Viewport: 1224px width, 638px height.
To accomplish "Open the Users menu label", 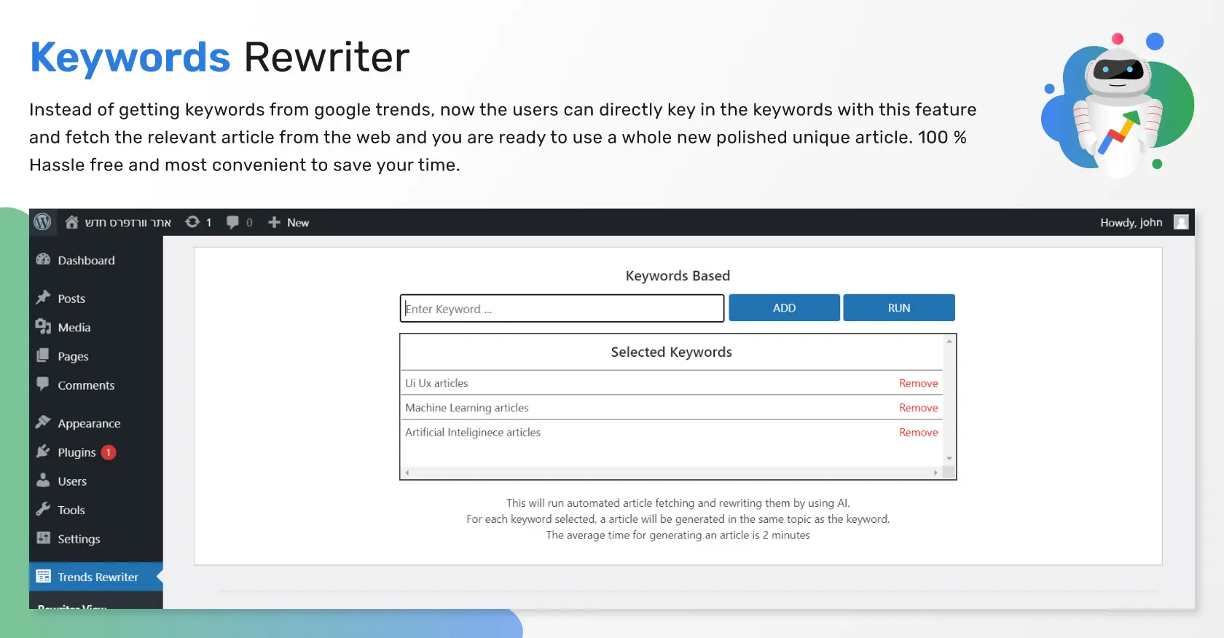I will click(72, 481).
